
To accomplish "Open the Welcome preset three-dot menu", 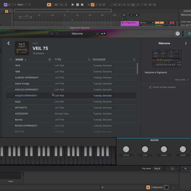I will pos(186,43).
